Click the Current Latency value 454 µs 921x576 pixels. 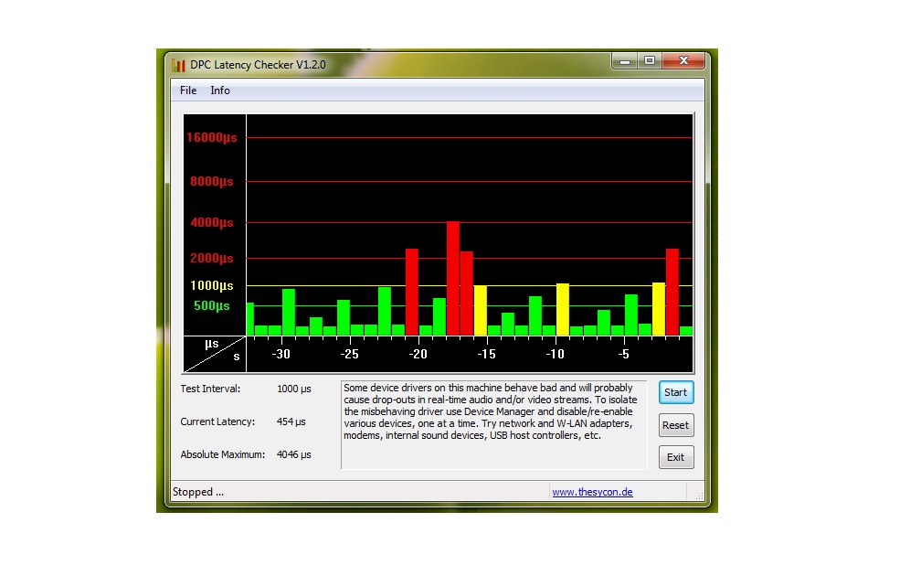click(291, 422)
